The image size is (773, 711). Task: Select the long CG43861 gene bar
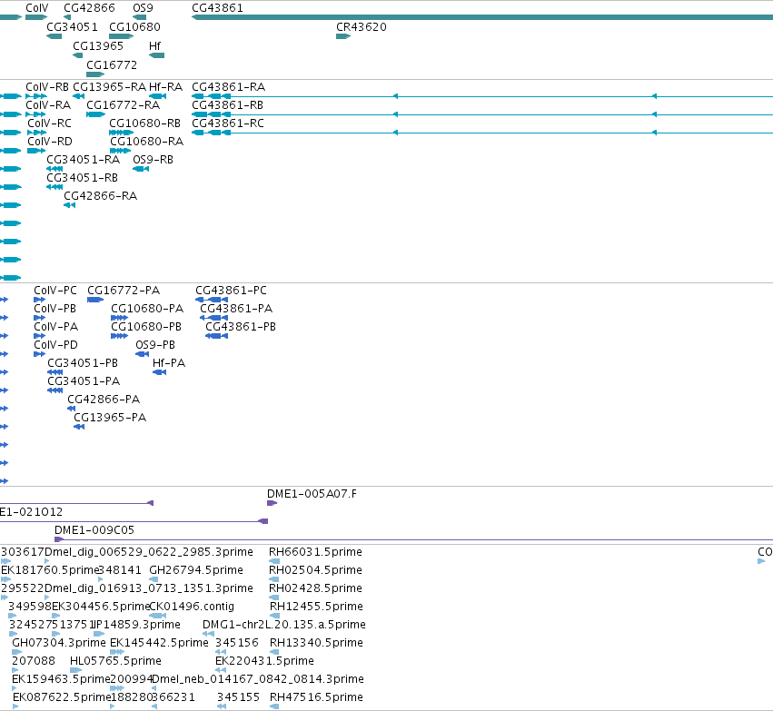482,17
